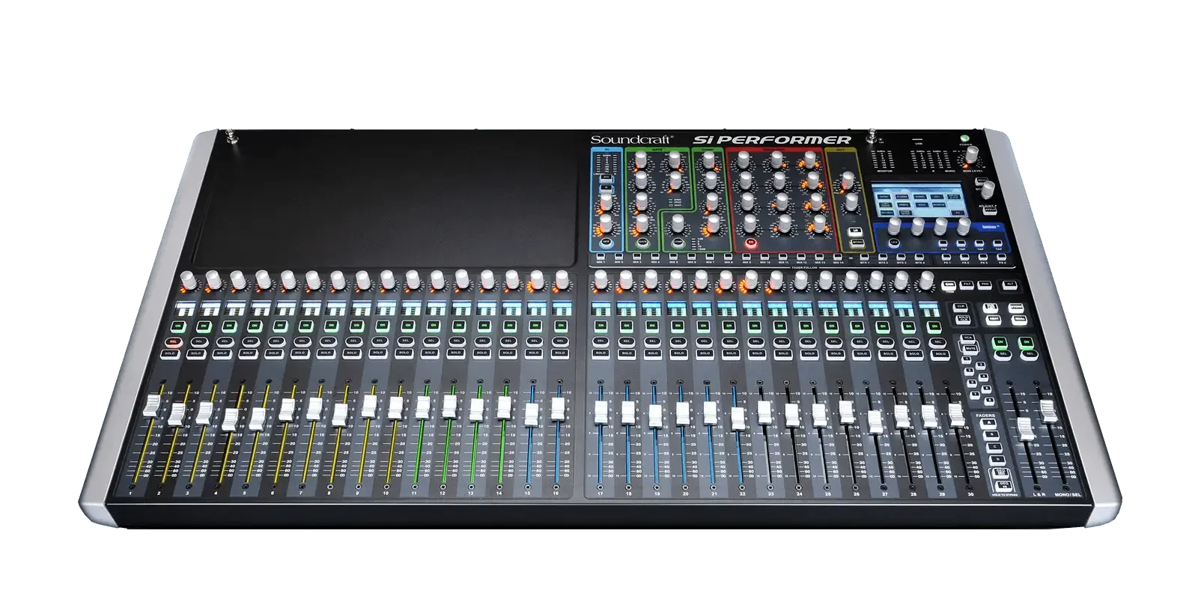This screenshot has height=599, width=1198.
Task: Tap the MTX 4 button
Action: coord(919,257)
